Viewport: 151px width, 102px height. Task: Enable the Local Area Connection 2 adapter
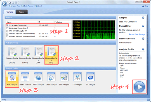7,28
